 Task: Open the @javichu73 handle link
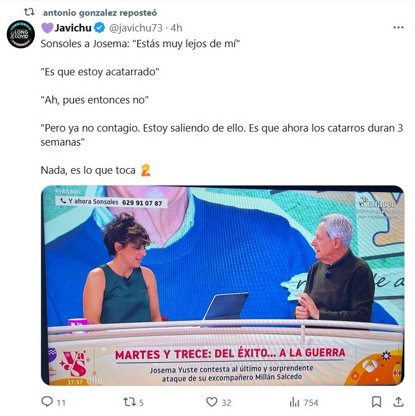(136, 28)
